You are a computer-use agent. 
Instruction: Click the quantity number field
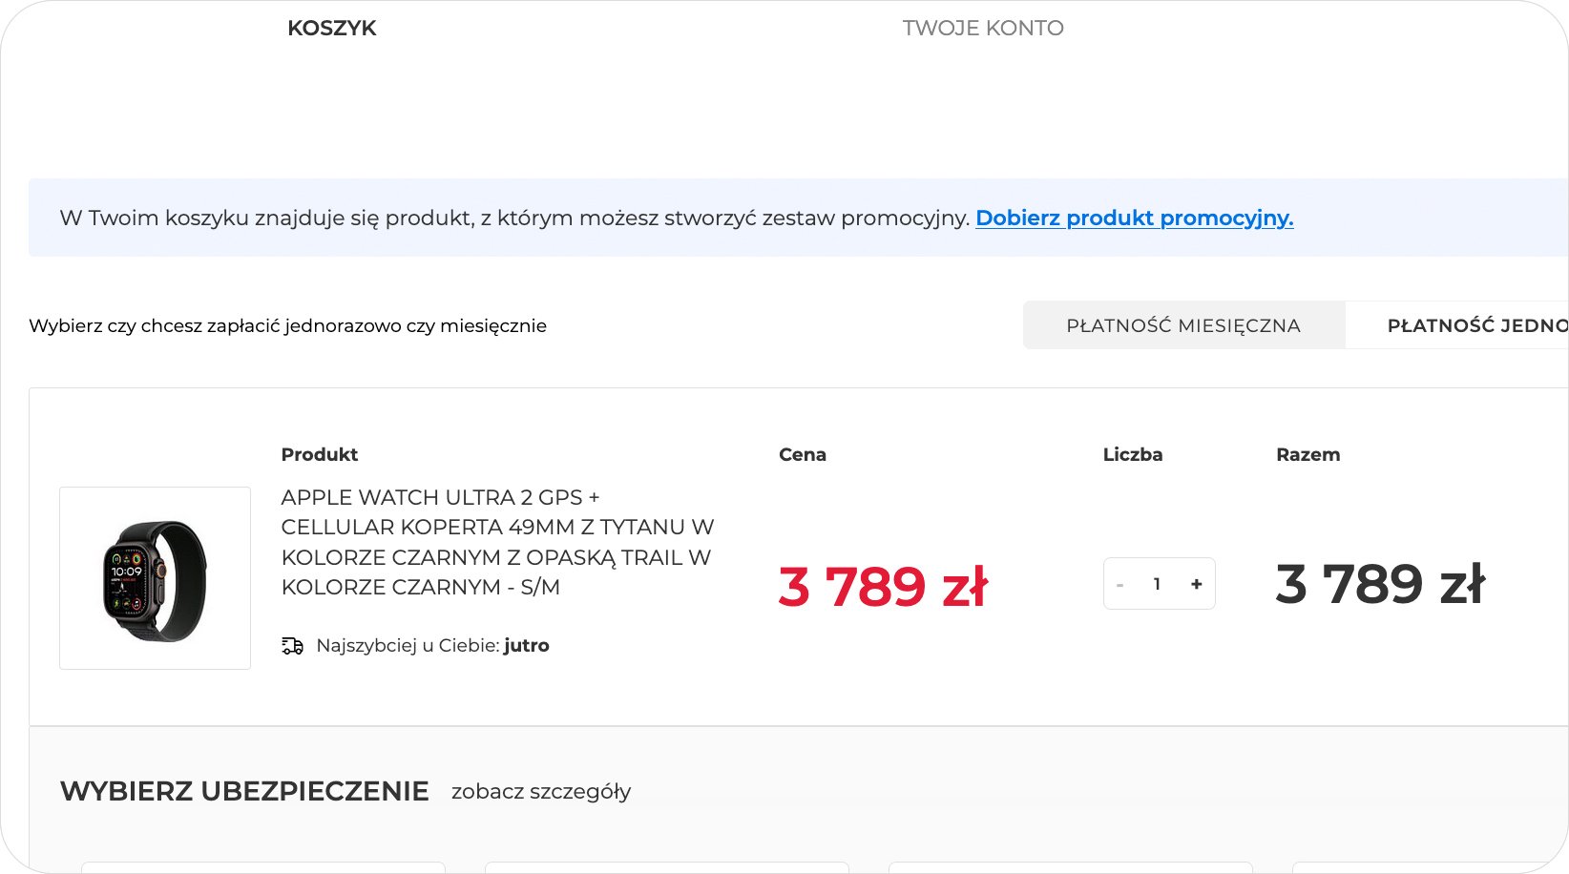(1157, 584)
